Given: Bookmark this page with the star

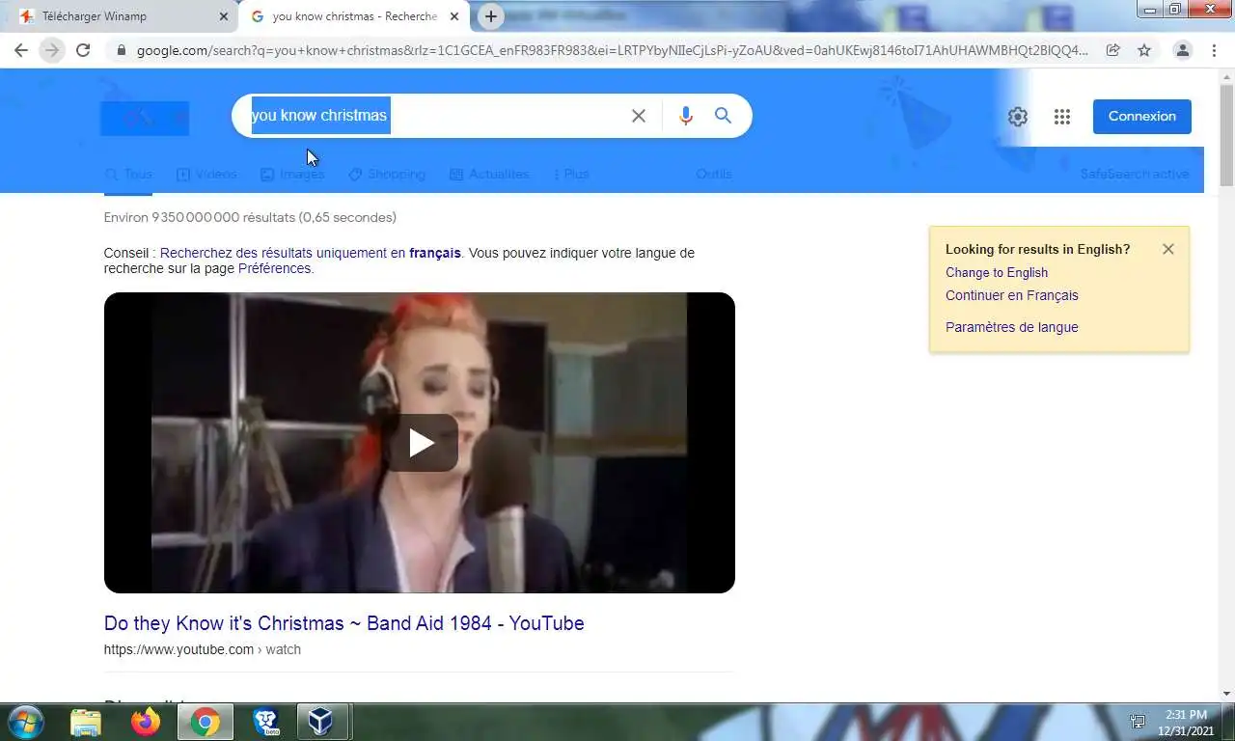Looking at the screenshot, I should (x=1144, y=50).
